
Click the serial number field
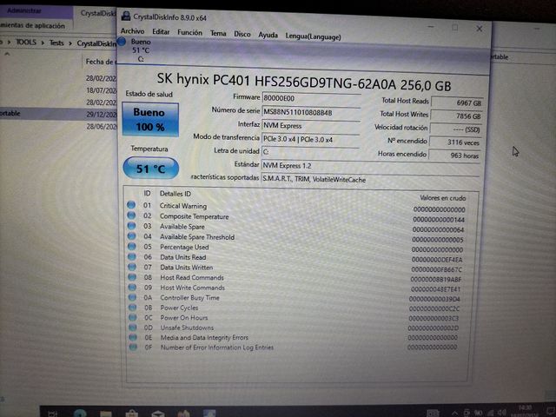pos(311,112)
